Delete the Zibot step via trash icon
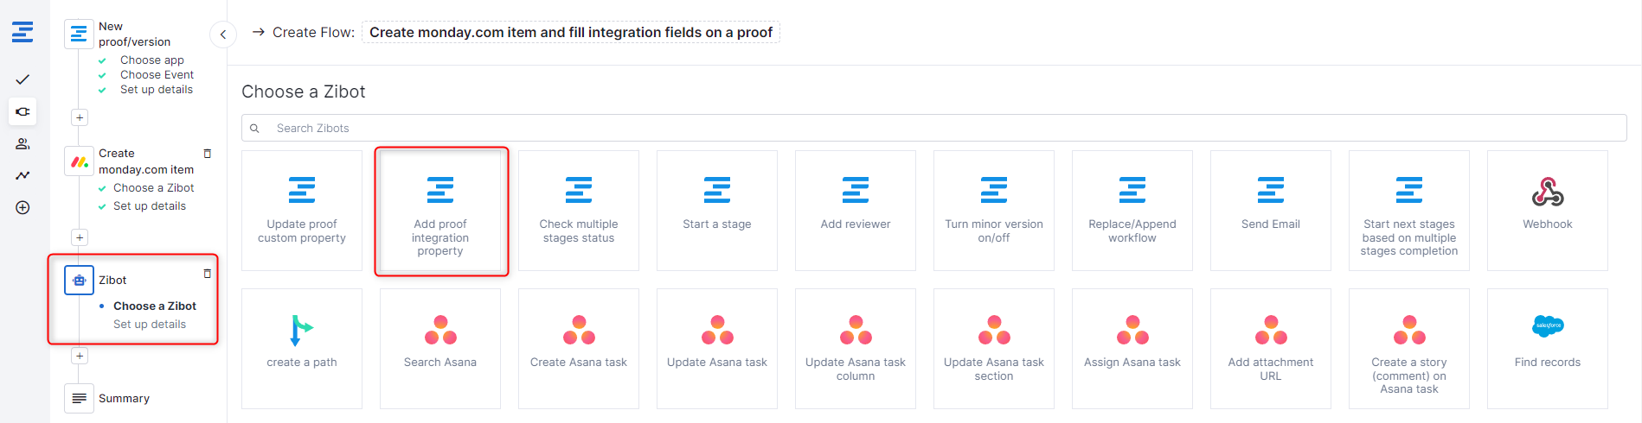The height and width of the screenshot is (423, 1642). 207,274
